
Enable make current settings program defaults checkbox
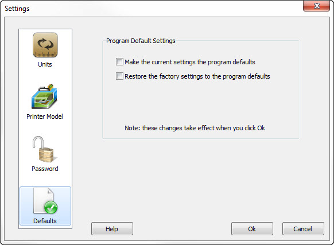click(x=119, y=62)
